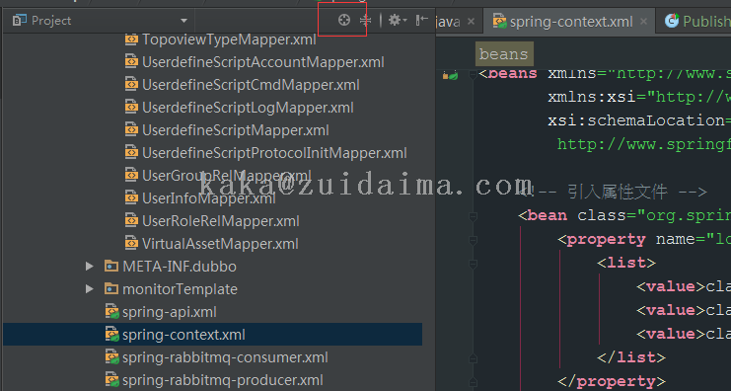Select VirtualAssetMapper.xml file

click(220, 244)
